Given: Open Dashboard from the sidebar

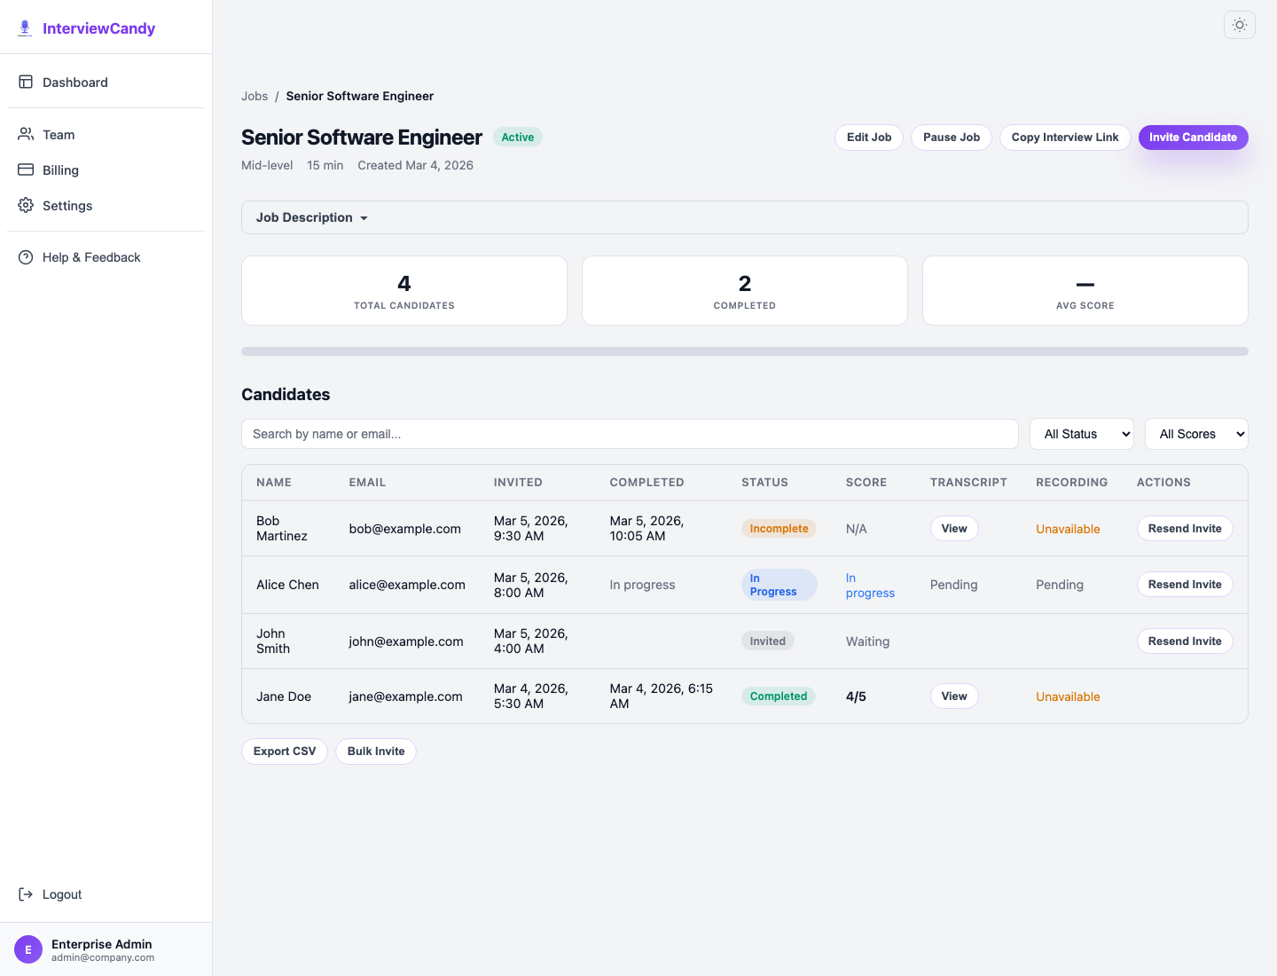Looking at the screenshot, I should [x=106, y=82].
